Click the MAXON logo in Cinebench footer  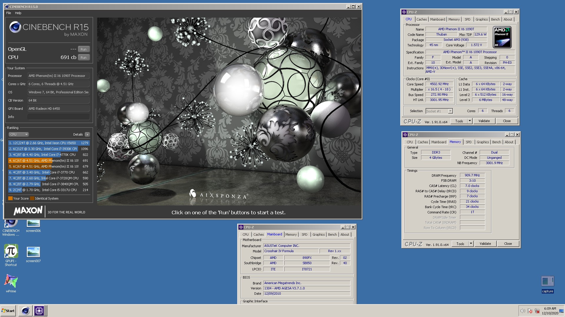[x=28, y=211]
